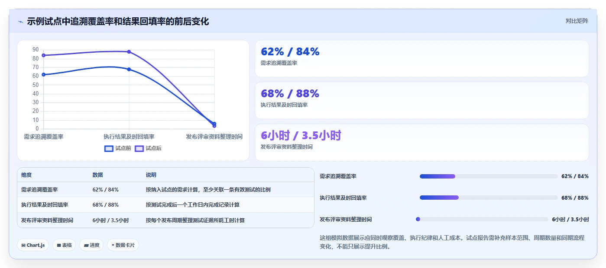Viewport: 606px width, 268px height.
Task: Click the 数据 table column header
Action: (97, 175)
